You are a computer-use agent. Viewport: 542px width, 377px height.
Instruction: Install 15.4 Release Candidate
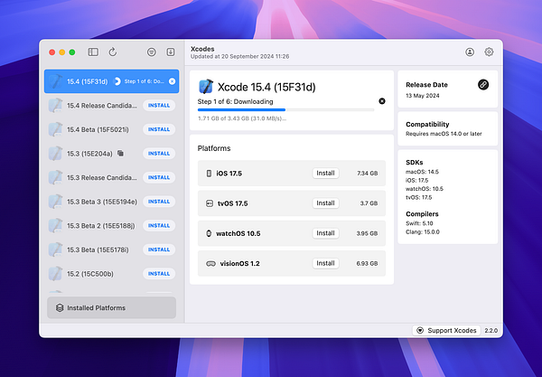click(159, 105)
